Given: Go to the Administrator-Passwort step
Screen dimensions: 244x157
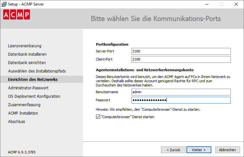Looking at the screenshot, I should click(x=28, y=88).
